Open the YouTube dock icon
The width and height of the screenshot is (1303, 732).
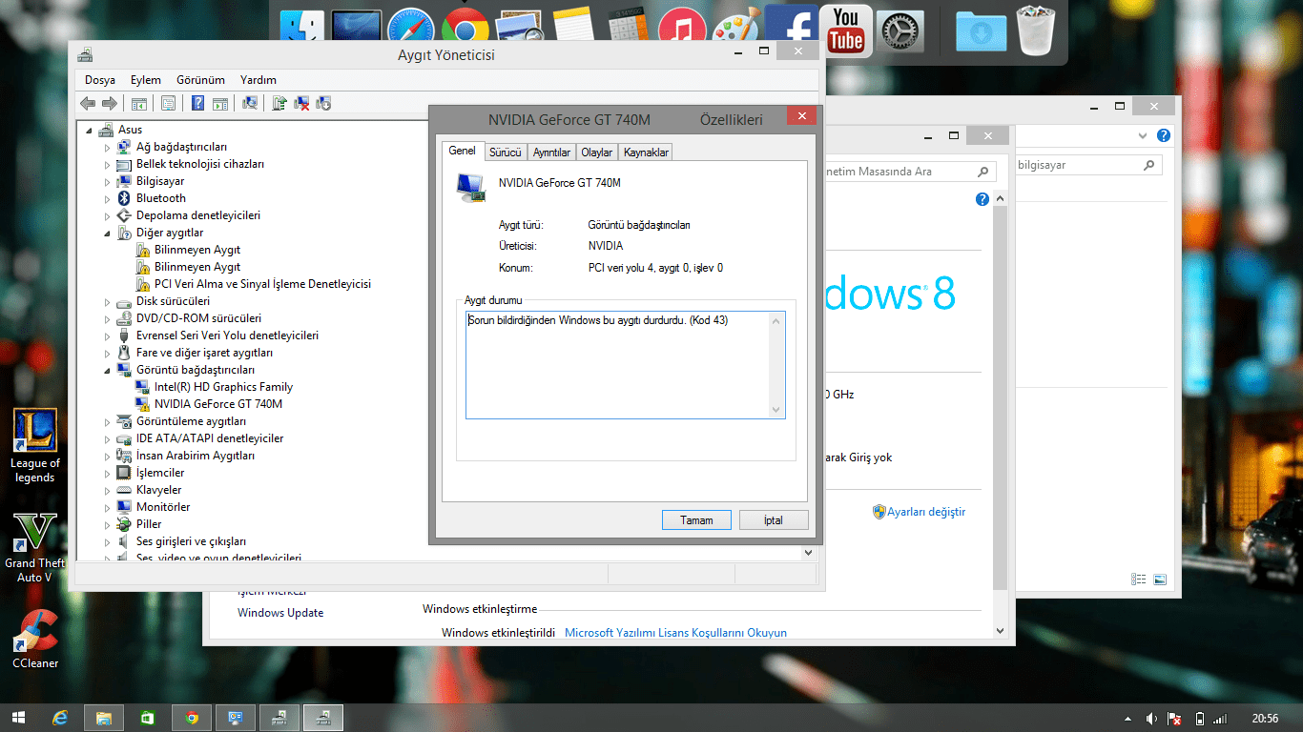coord(846,30)
